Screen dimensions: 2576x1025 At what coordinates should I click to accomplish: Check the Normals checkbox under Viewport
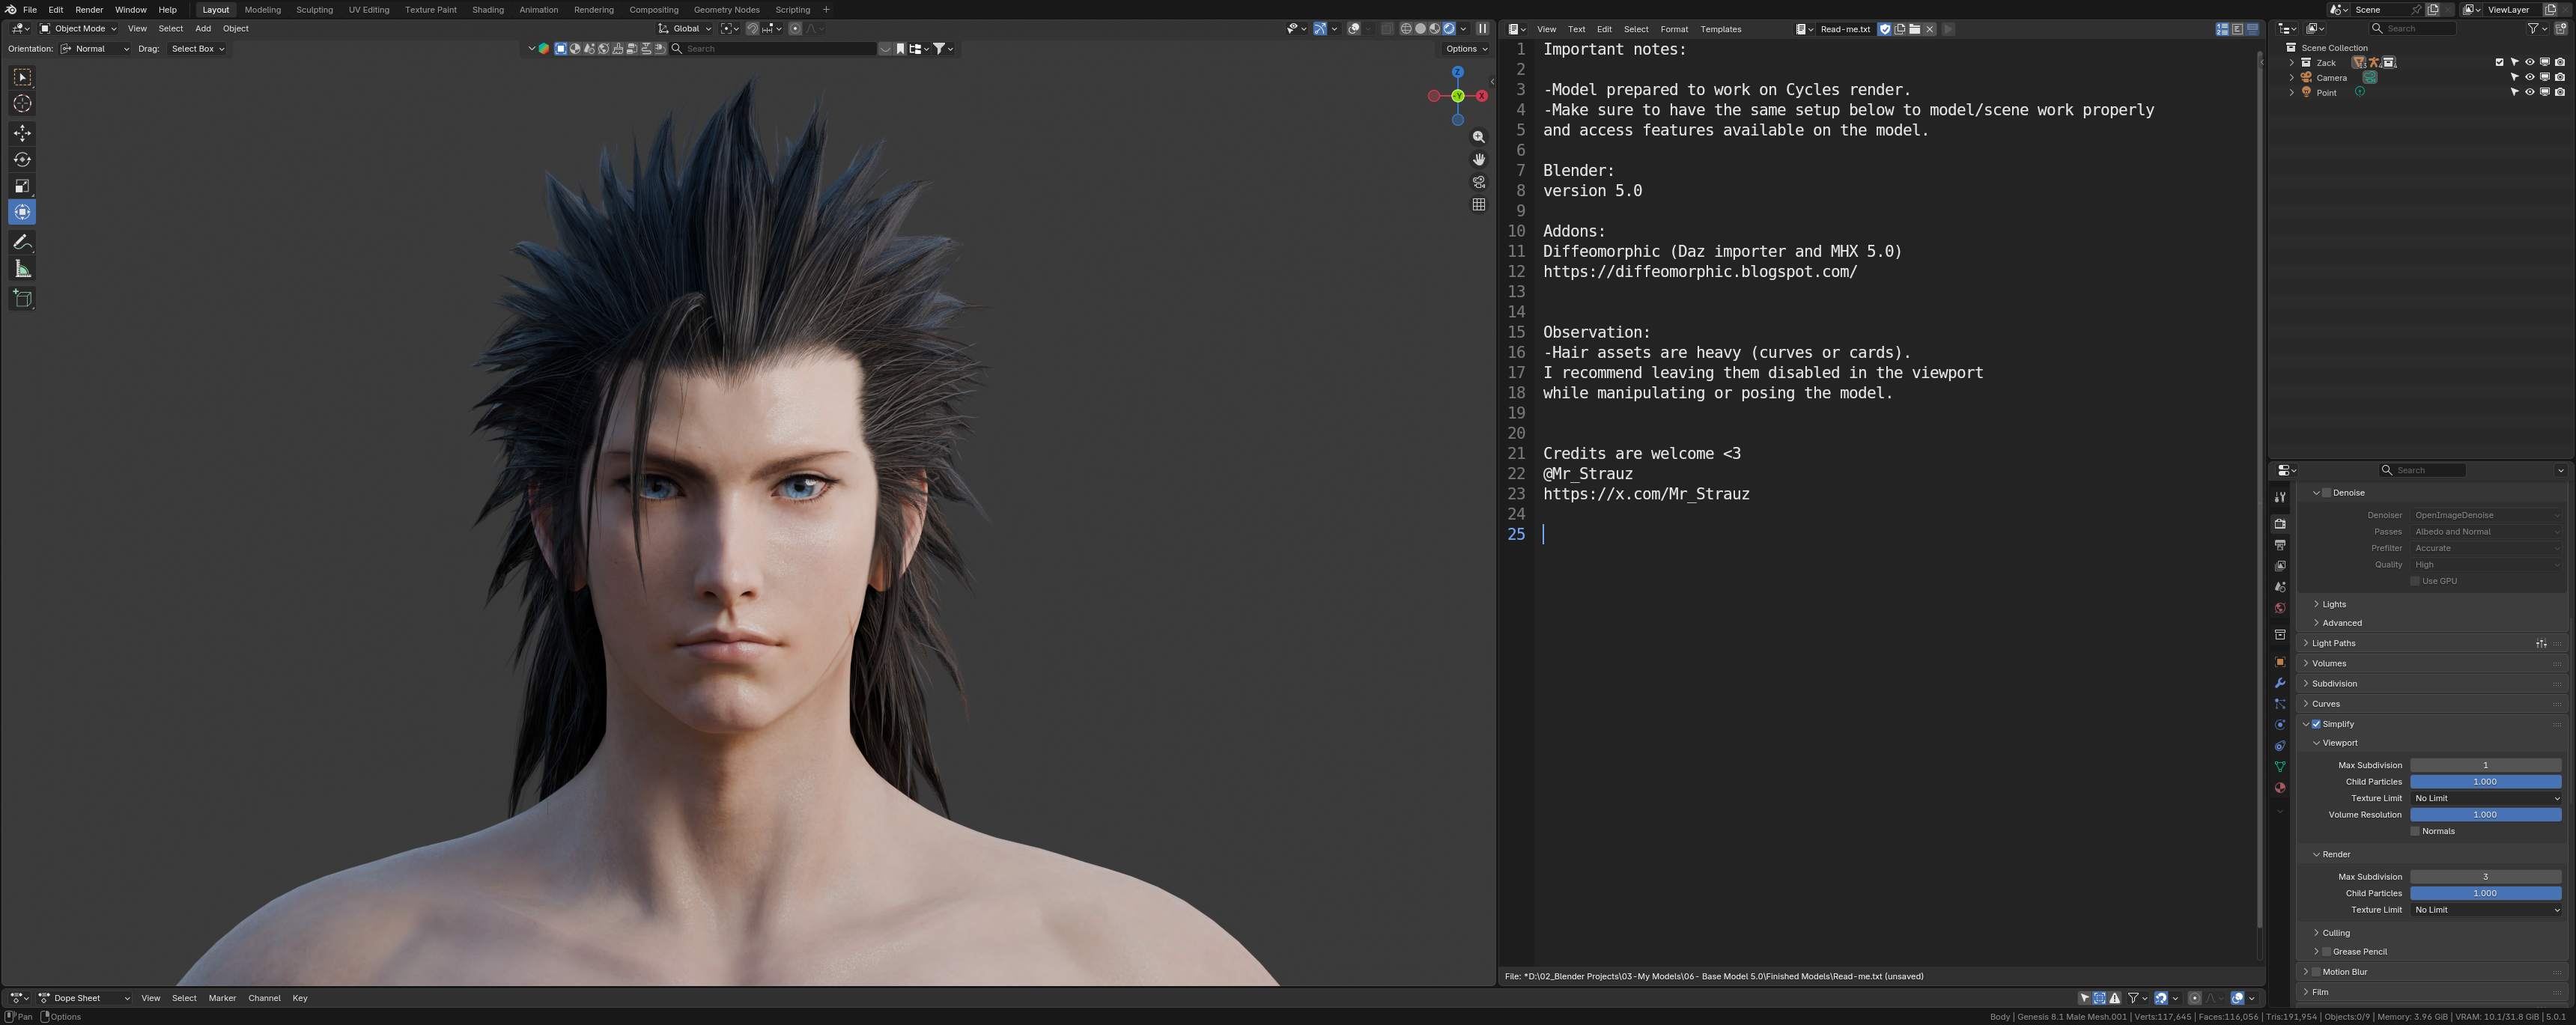click(x=2415, y=831)
